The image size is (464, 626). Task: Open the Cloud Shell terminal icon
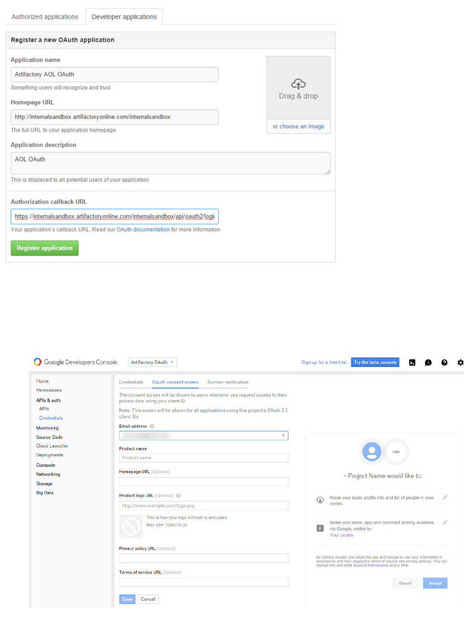(412, 362)
